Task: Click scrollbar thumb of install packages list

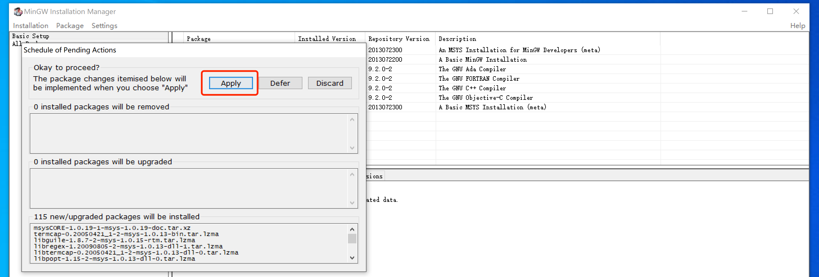Action: (352, 238)
